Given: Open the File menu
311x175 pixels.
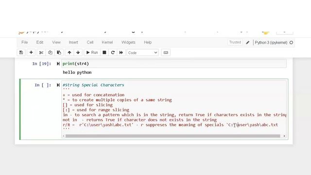Looking at the screenshot, I should tap(25, 42).
